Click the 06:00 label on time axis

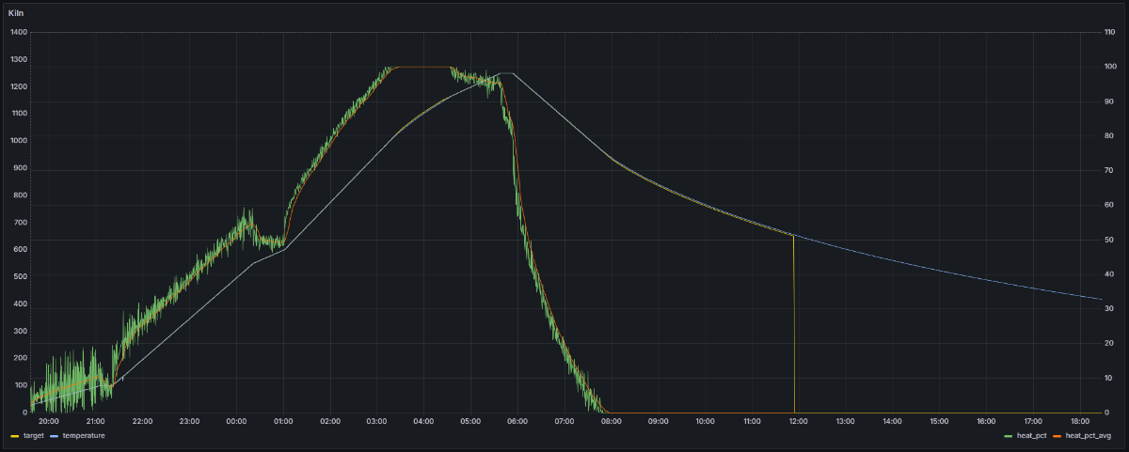[x=517, y=421]
